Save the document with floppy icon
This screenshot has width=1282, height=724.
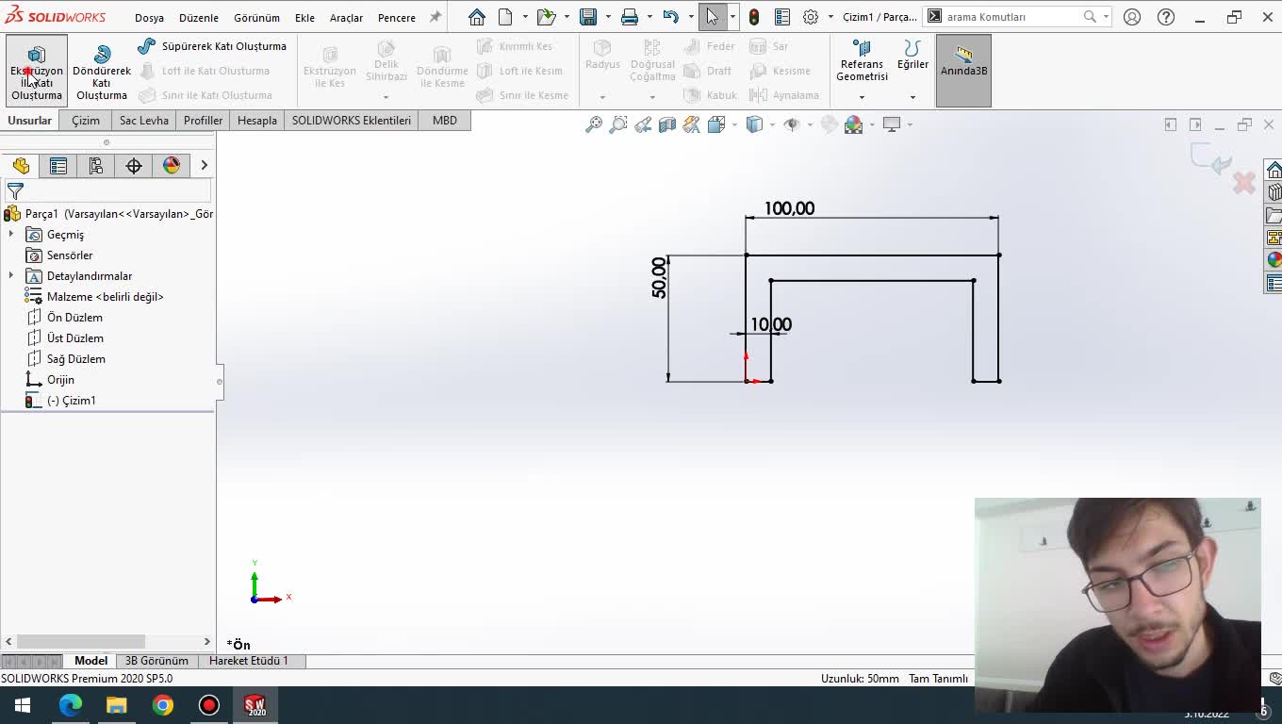tap(588, 17)
